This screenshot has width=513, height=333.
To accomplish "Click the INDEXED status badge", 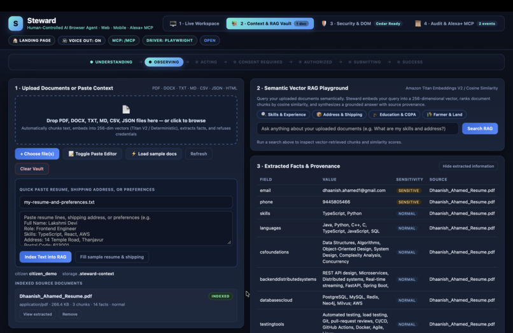I will (x=220, y=296).
